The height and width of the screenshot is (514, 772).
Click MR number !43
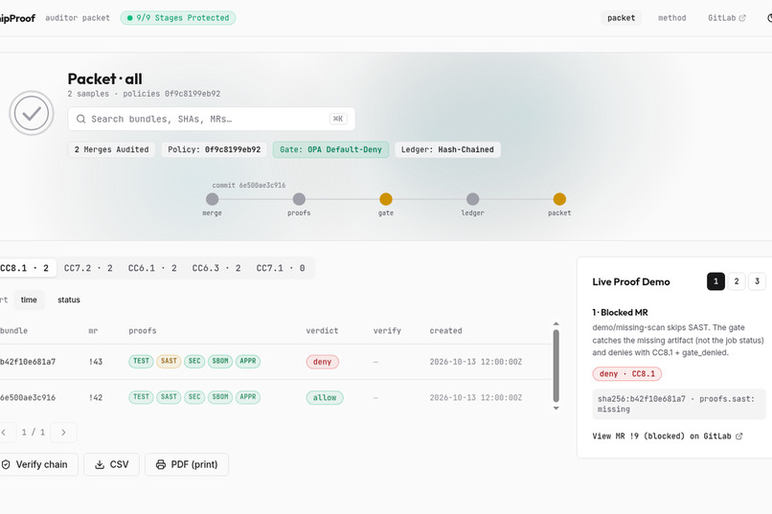point(96,362)
